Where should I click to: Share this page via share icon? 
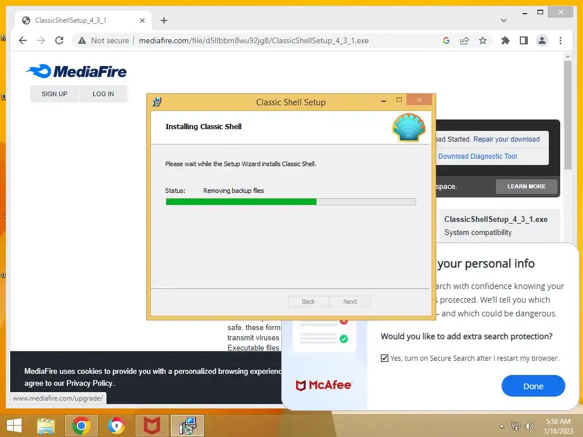pos(465,40)
